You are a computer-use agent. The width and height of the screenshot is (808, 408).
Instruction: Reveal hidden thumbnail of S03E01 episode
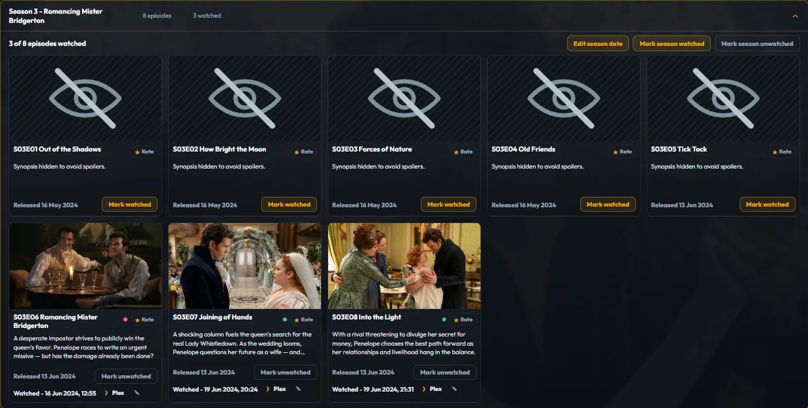pyautogui.click(x=85, y=98)
